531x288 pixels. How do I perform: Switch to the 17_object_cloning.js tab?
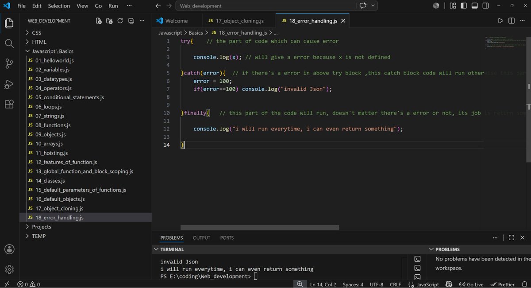(239, 21)
